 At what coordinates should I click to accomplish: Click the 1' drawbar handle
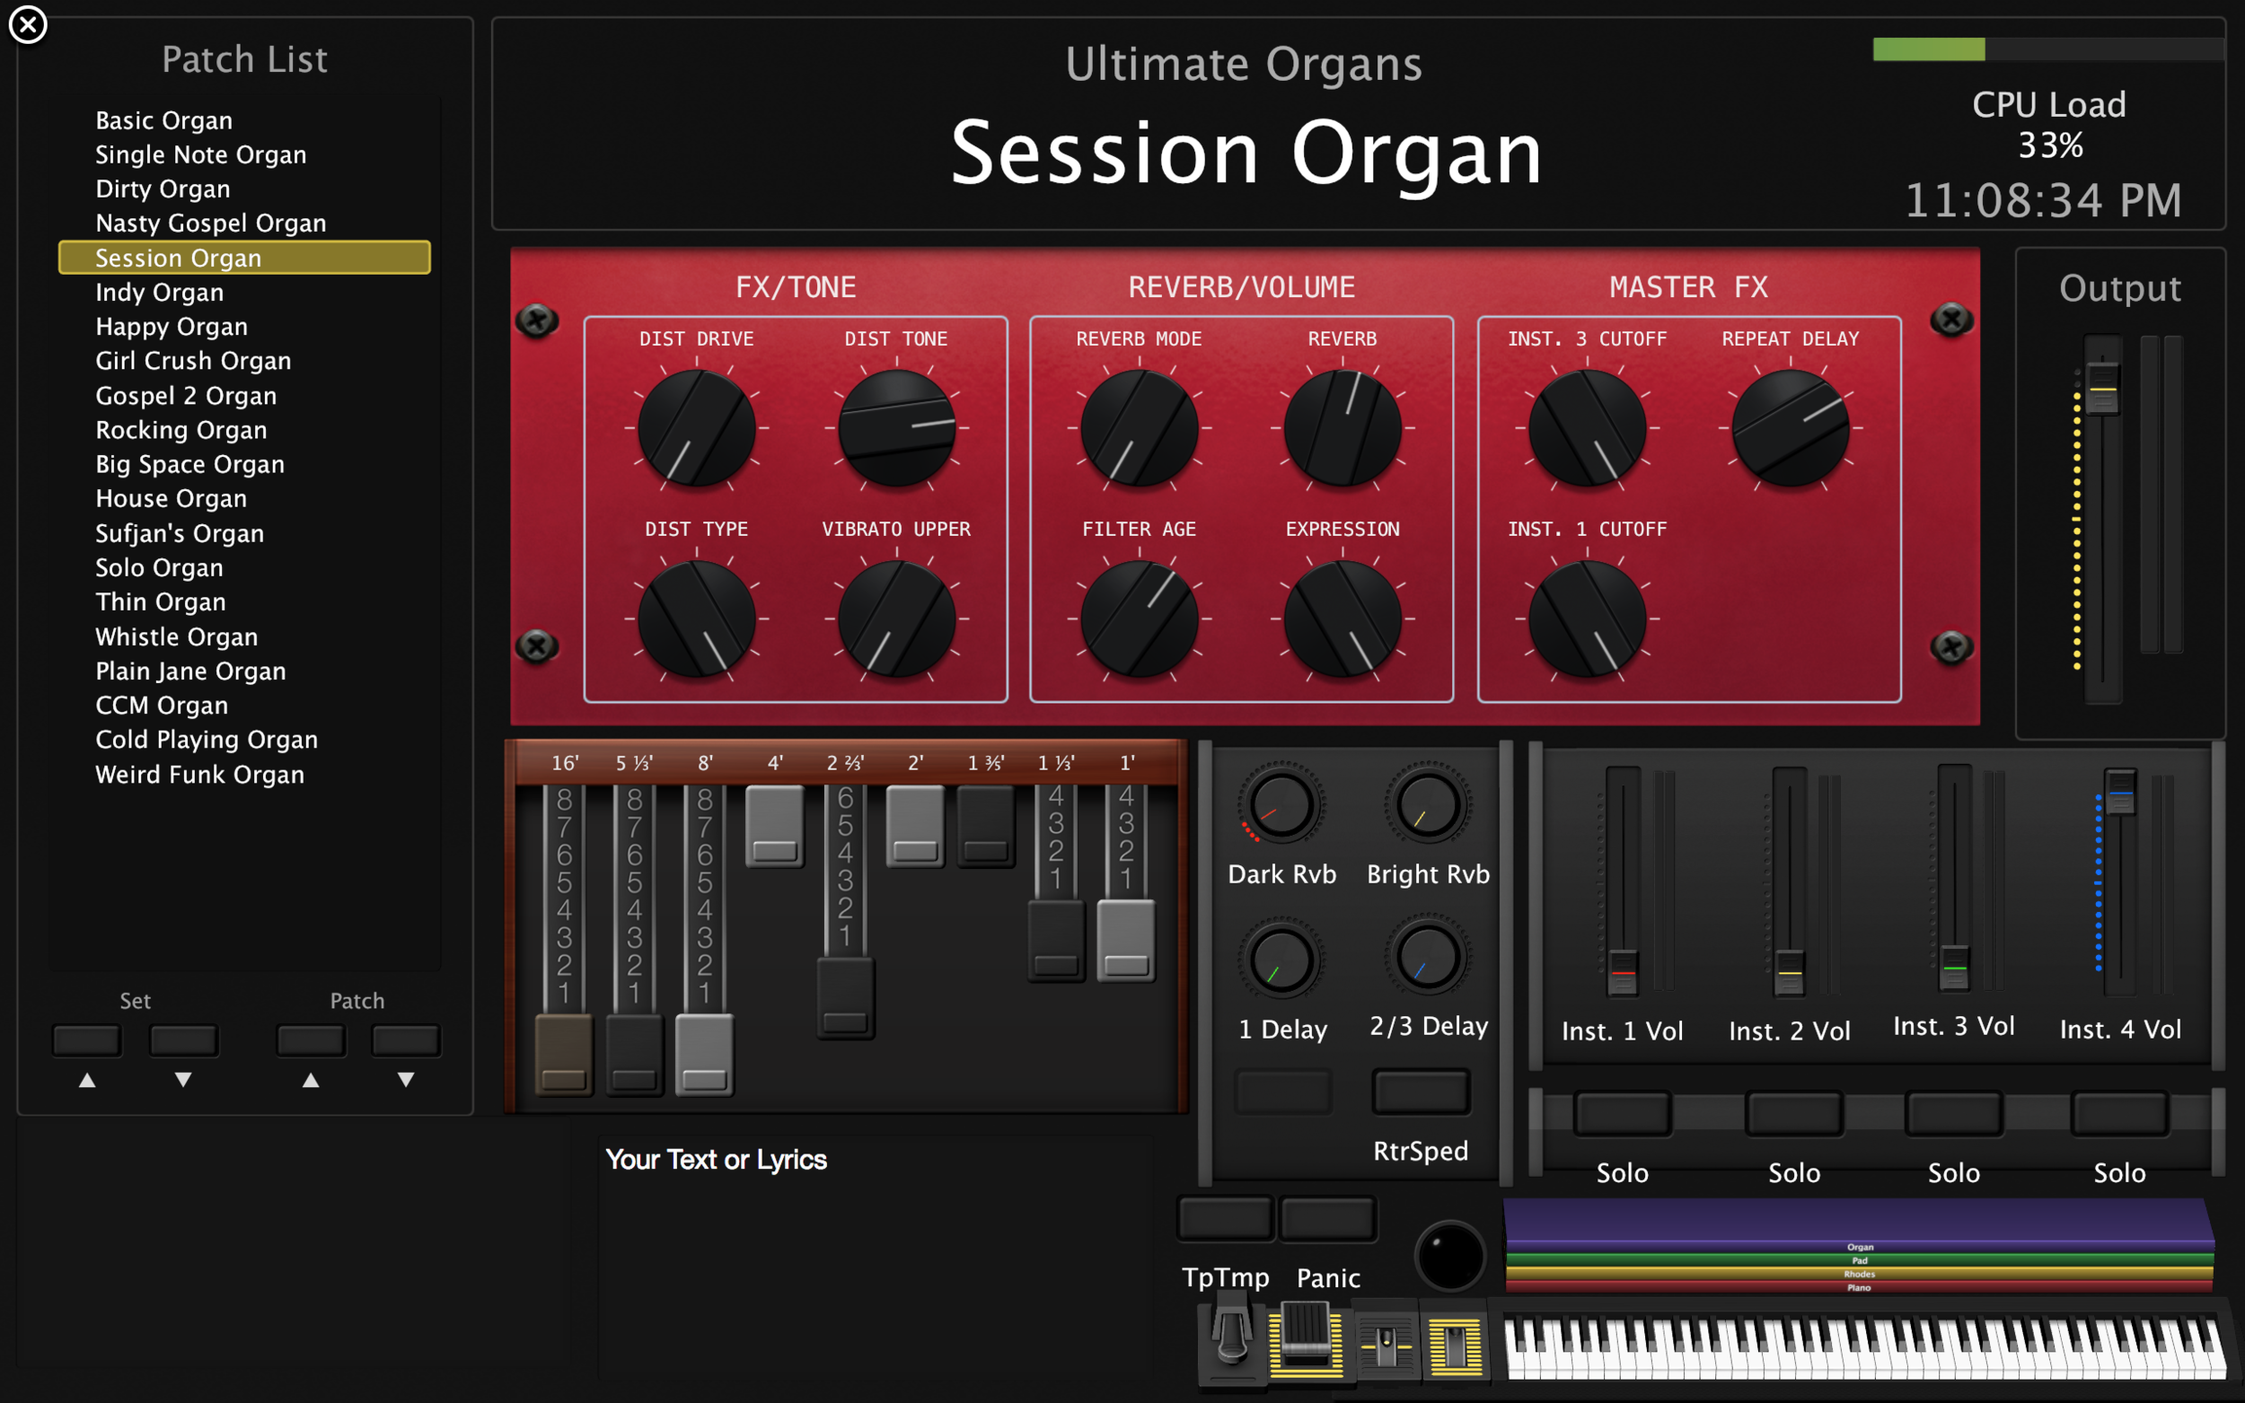(x=1126, y=940)
